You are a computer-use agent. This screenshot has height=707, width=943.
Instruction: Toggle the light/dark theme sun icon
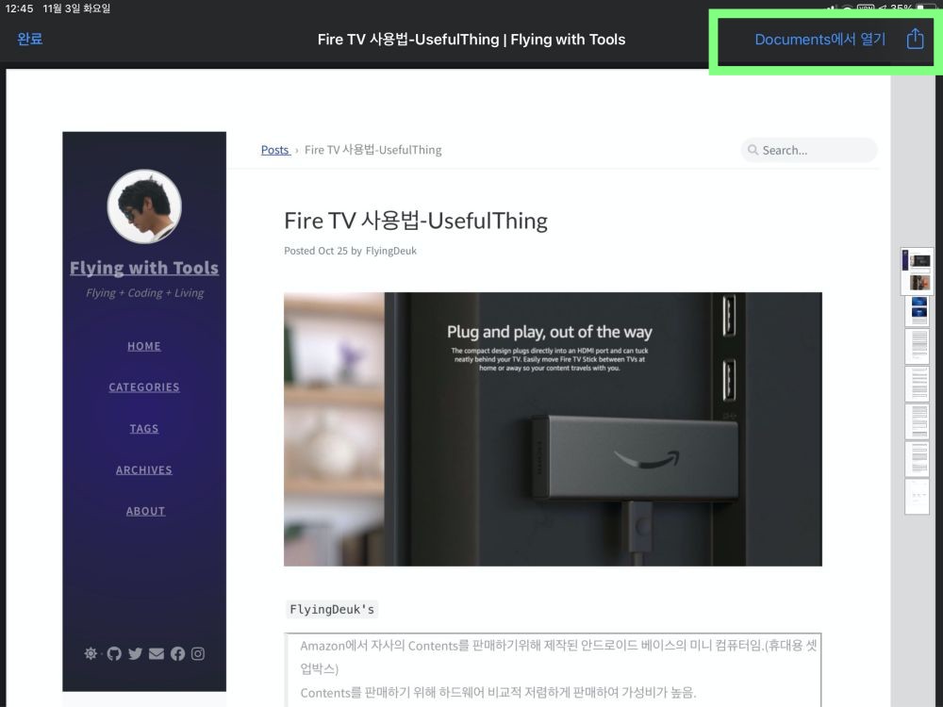(x=91, y=653)
